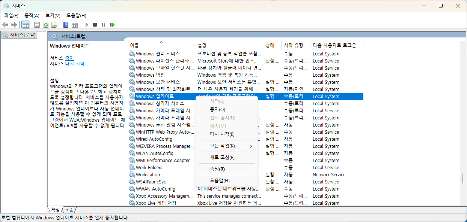
Task: Click the Network Service logon cell
Action: pyautogui.click(x=329, y=174)
